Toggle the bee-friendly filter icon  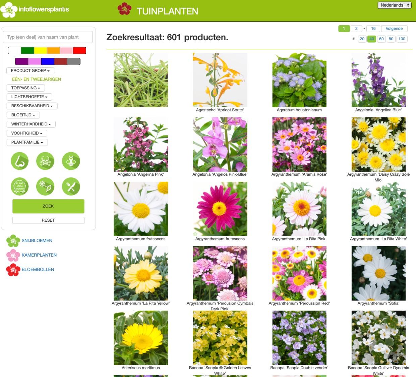[x=71, y=161]
